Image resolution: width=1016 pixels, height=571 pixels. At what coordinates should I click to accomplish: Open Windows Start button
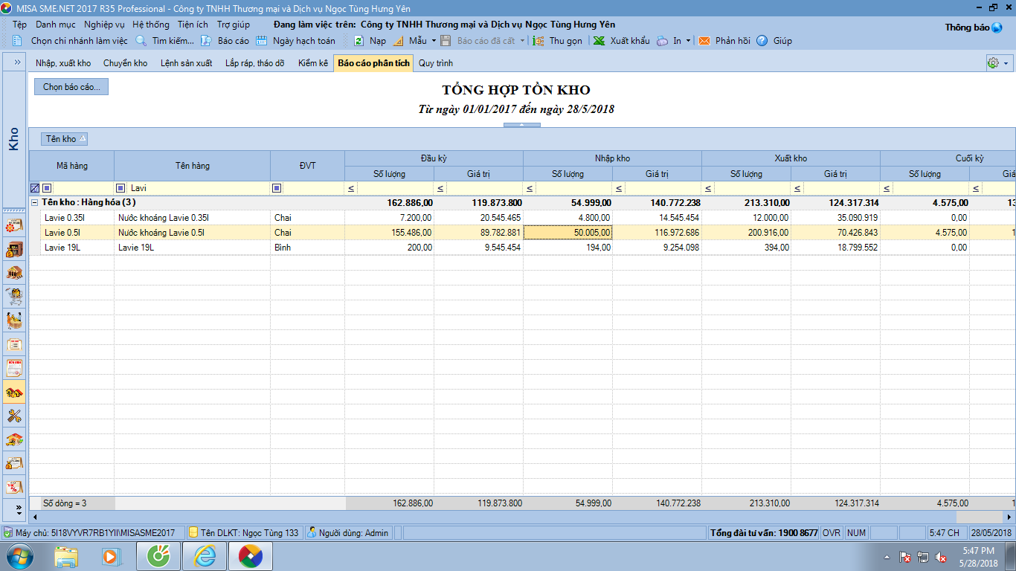click(x=19, y=556)
